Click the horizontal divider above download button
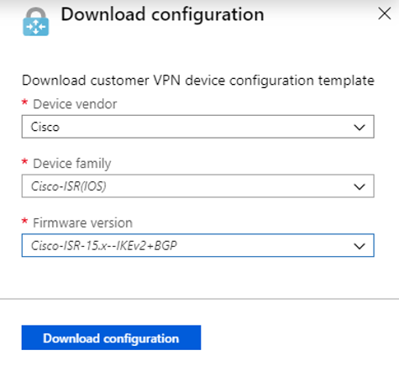 (x=199, y=299)
